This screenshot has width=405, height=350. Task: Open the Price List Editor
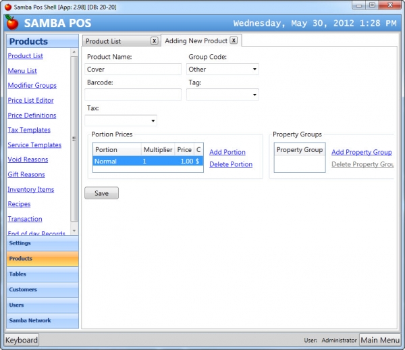(x=30, y=100)
